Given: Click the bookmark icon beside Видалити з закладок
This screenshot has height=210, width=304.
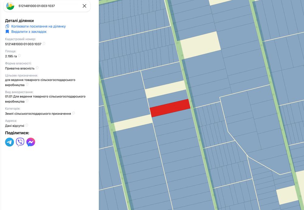Looking at the screenshot, I should (7, 32).
